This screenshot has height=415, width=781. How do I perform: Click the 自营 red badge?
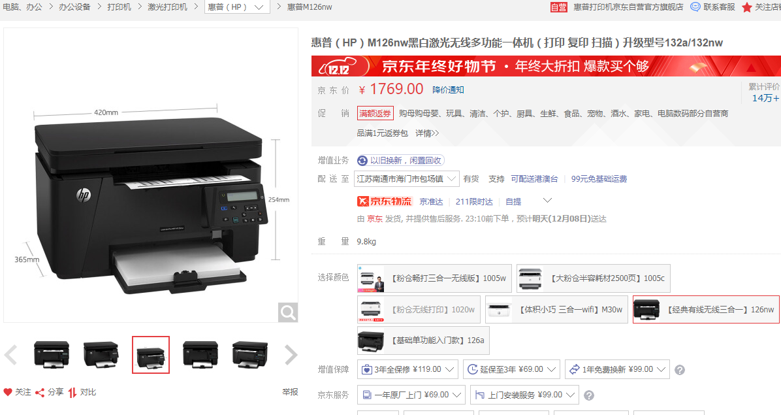(x=559, y=7)
